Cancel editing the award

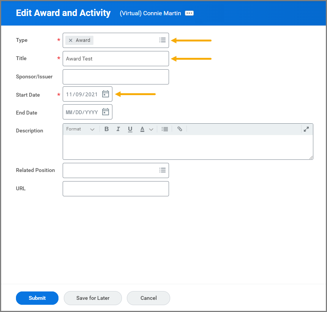point(148,298)
